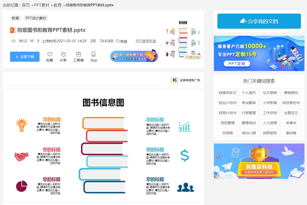The height and width of the screenshot is (205, 307).
Task: Click the 小学教育 hot keyword
Action: [270, 102]
